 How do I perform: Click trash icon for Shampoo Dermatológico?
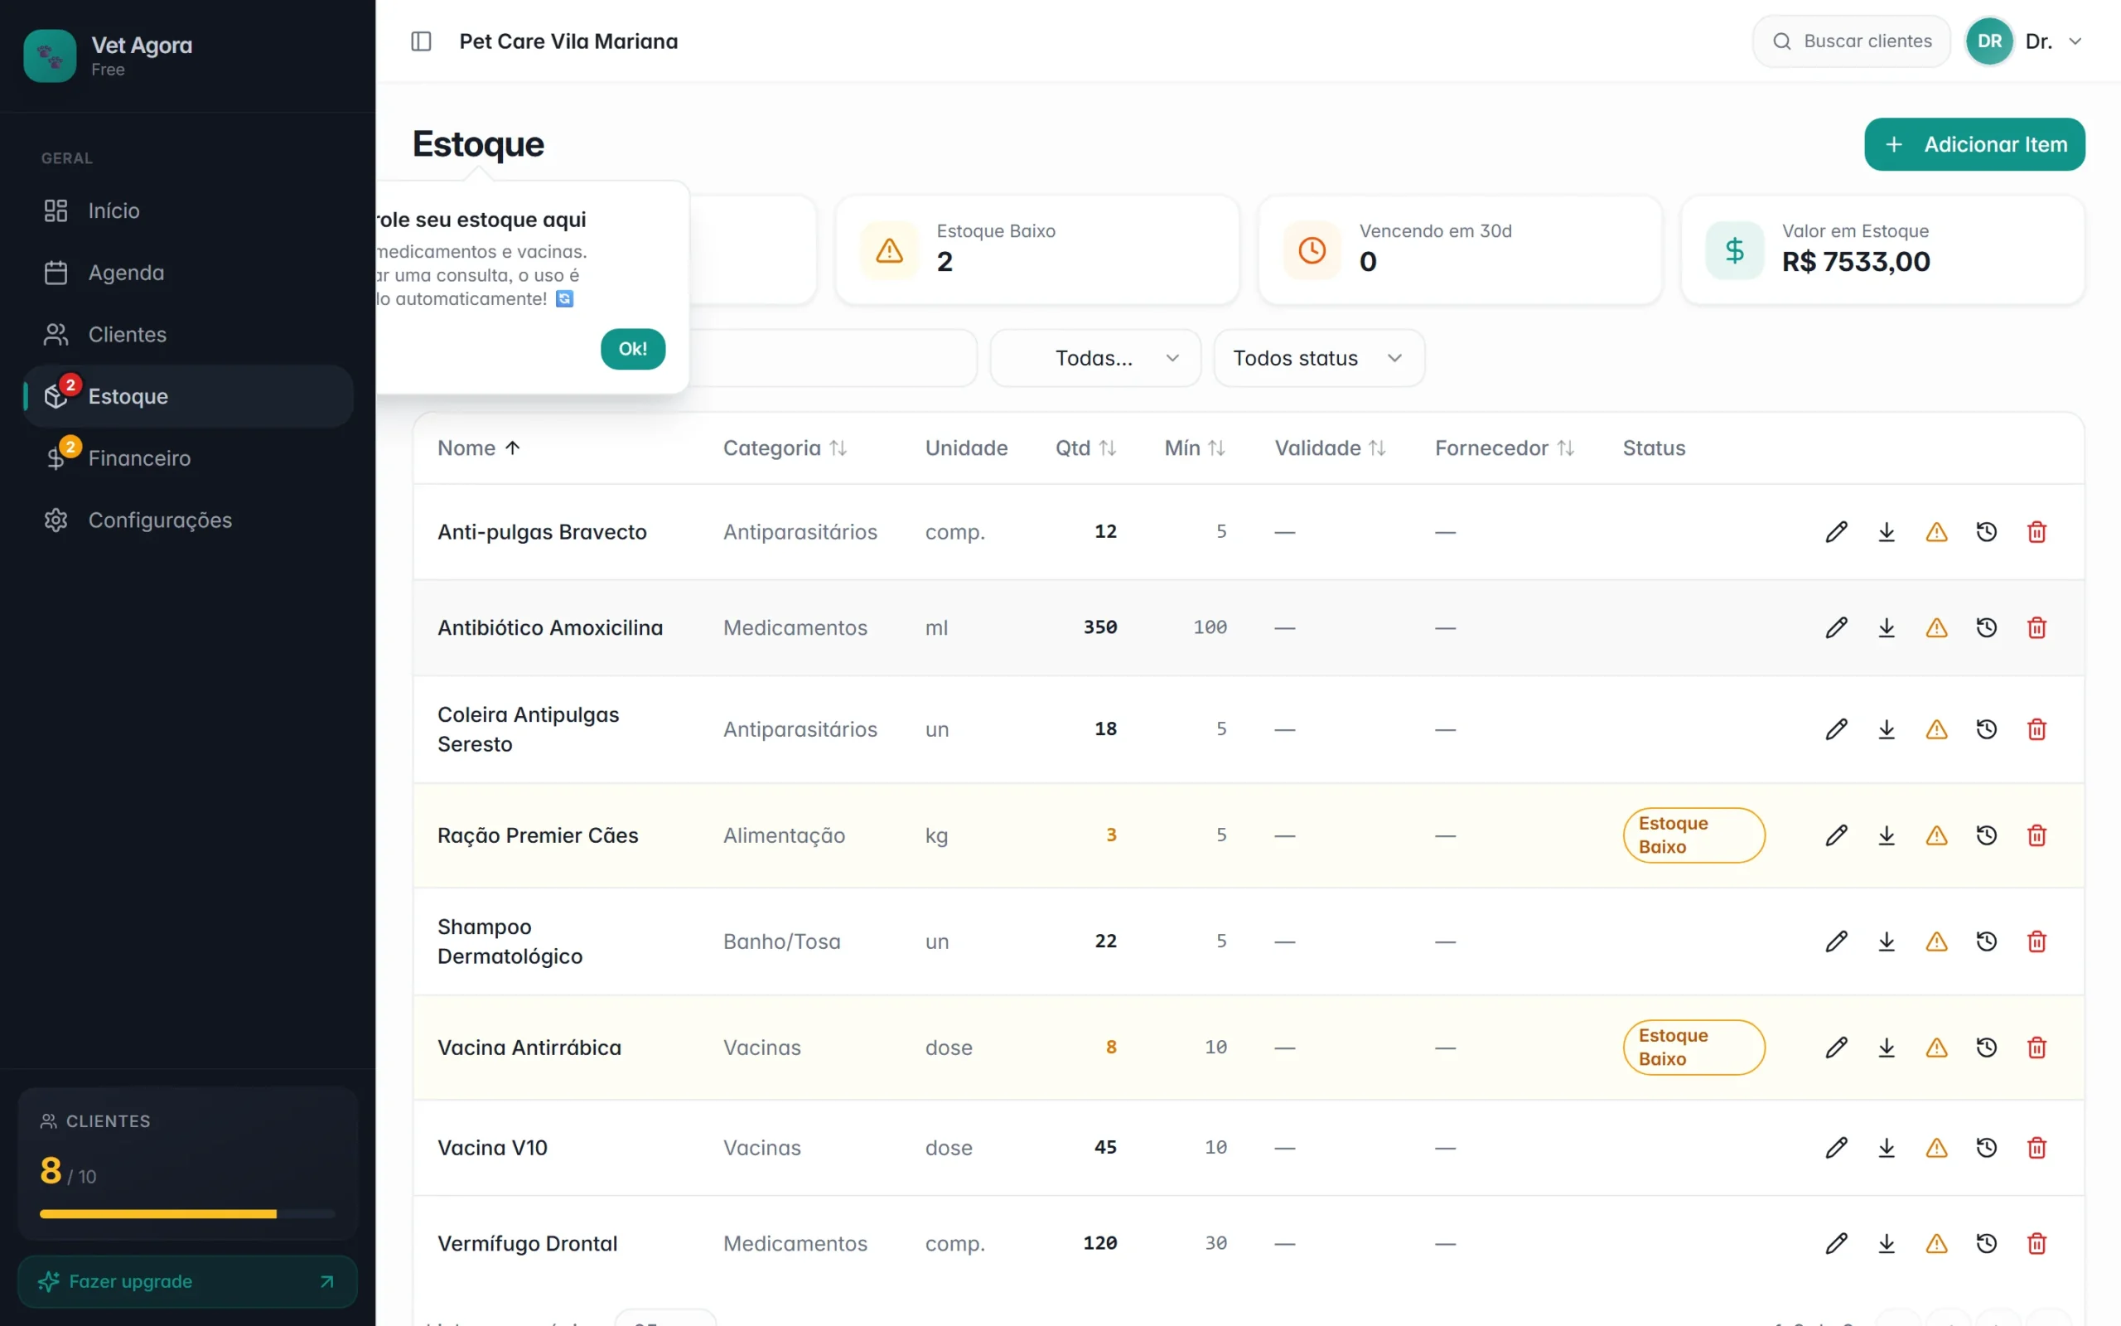tap(2036, 941)
